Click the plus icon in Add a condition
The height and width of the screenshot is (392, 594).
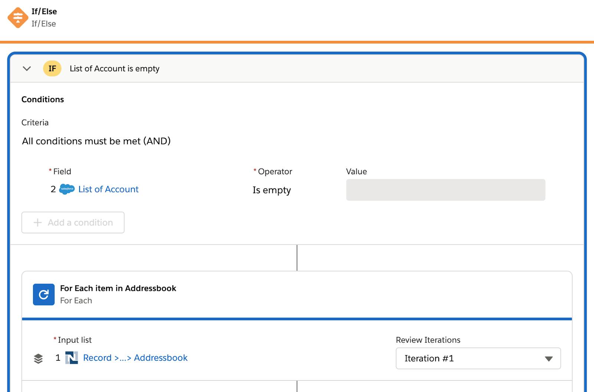37,223
